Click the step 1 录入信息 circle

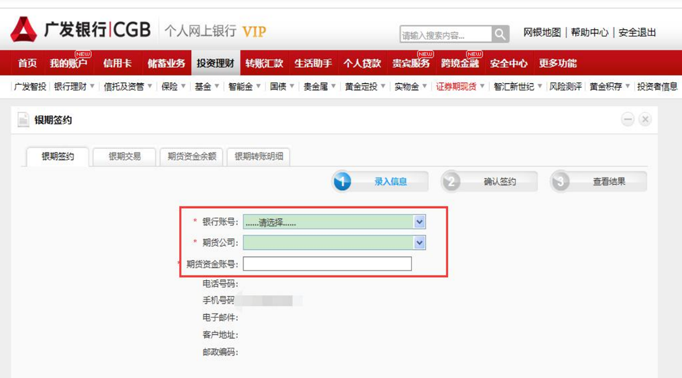tap(342, 181)
